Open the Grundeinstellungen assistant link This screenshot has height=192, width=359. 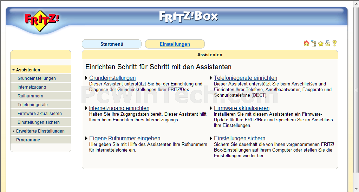click(112, 78)
